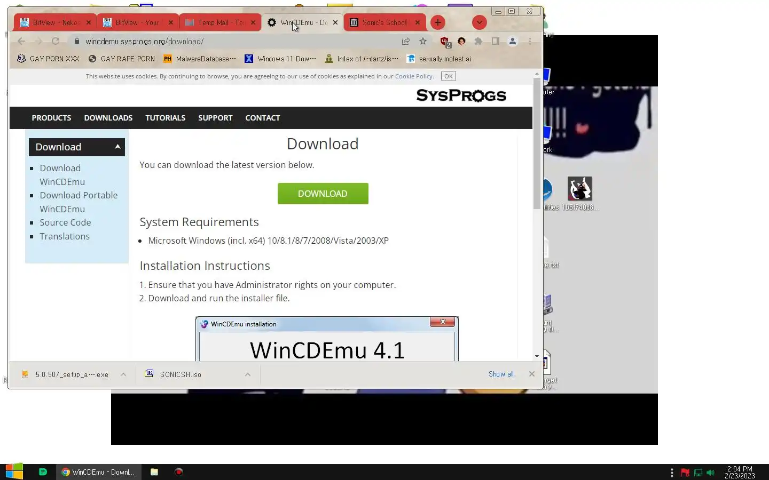This screenshot has height=480, width=769.
Task: Open the Translations sidebar link
Action: click(x=65, y=236)
